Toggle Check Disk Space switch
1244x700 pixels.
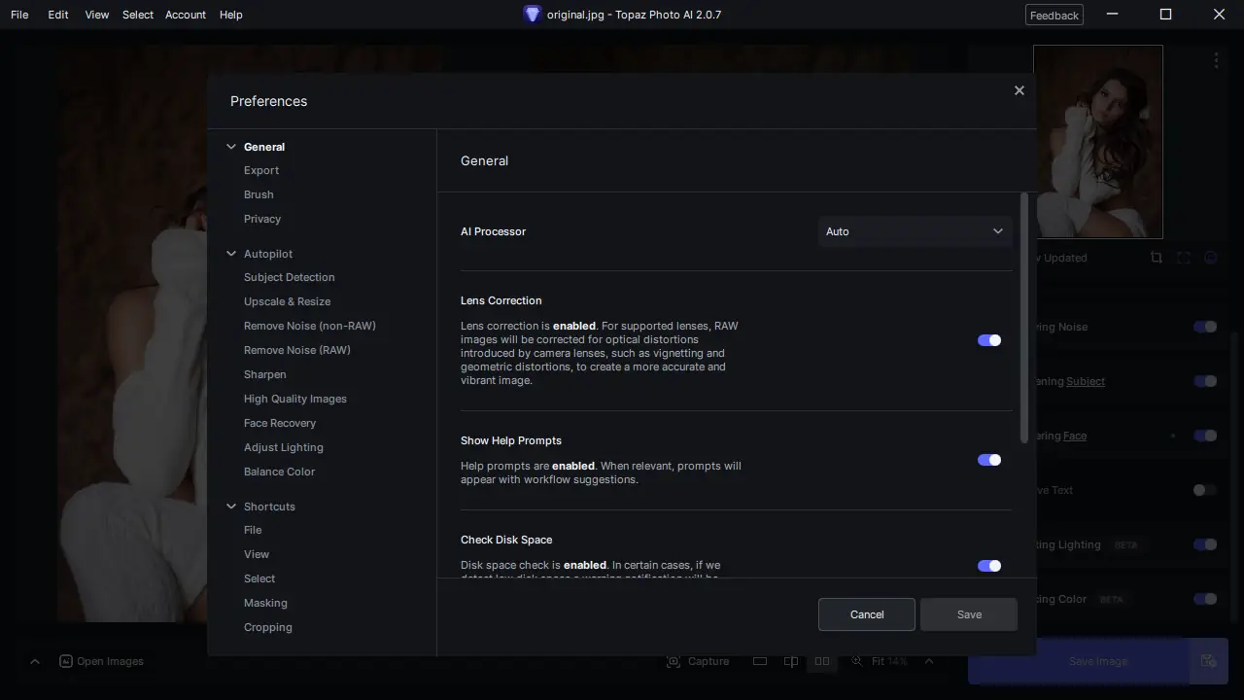click(x=989, y=566)
